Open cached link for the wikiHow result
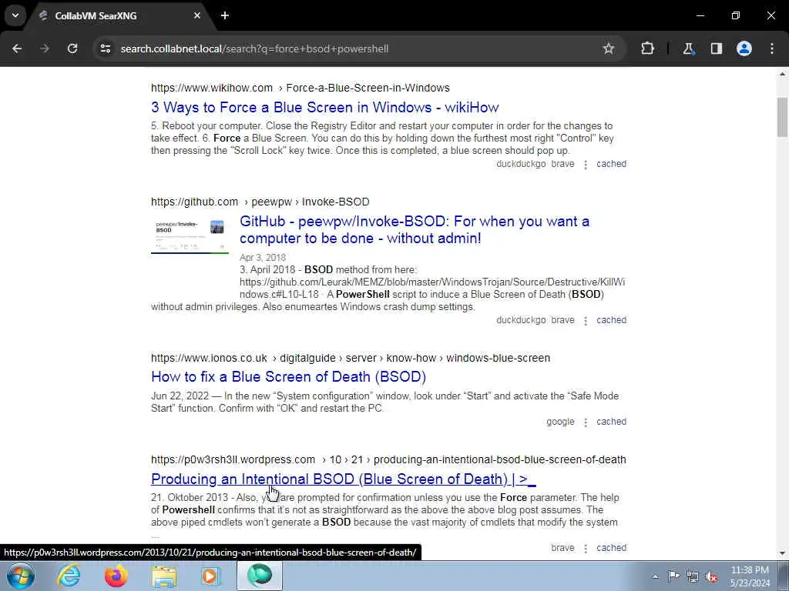The image size is (789, 591). tap(611, 164)
